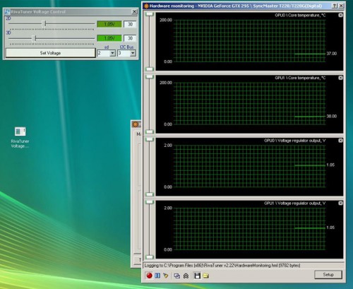
Task: Grab the bottom range handle of GPU0 voltage graph
Action: 150,194
